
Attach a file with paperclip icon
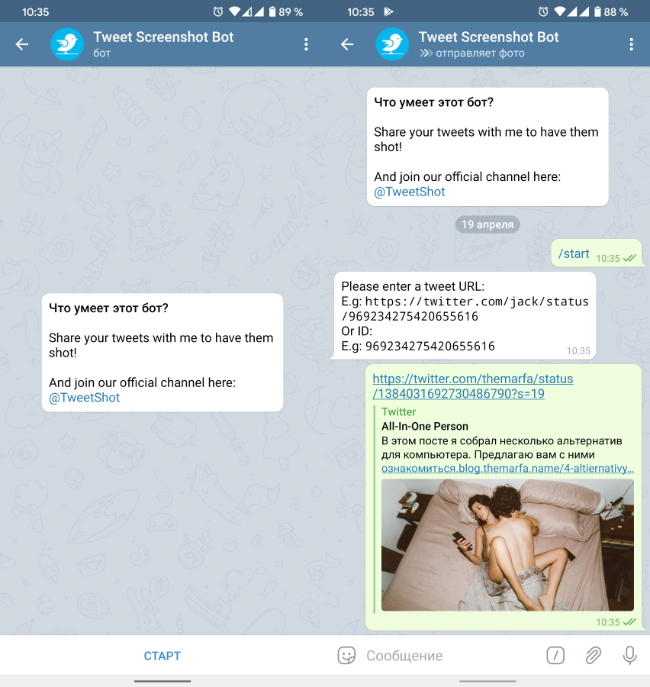tap(593, 656)
